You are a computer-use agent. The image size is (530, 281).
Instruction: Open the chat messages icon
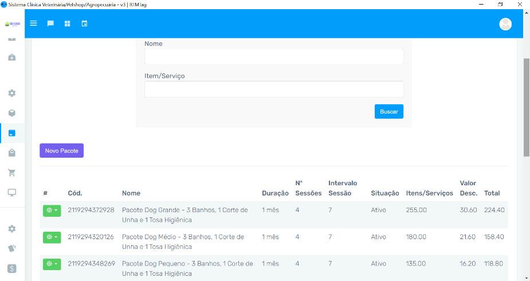point(50,24)
